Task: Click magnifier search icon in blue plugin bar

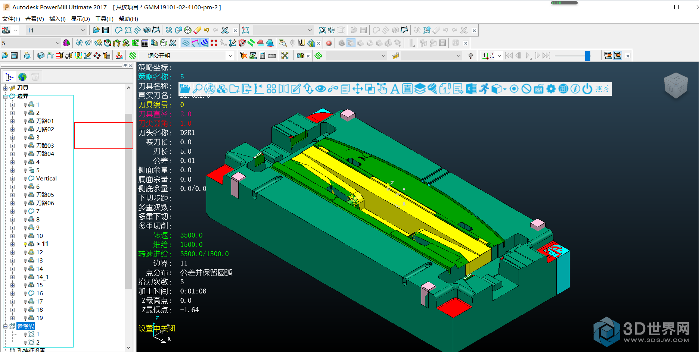Action: 198,89
